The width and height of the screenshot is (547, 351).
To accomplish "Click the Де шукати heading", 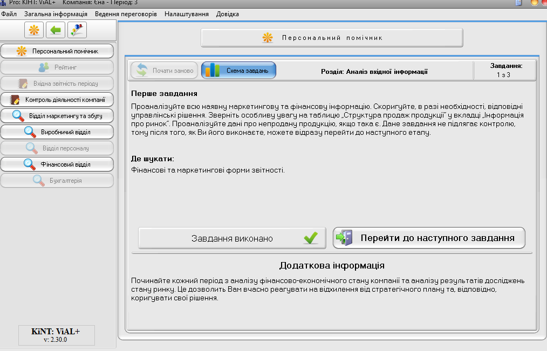I will pyautogui.click(x=153, y=159).
